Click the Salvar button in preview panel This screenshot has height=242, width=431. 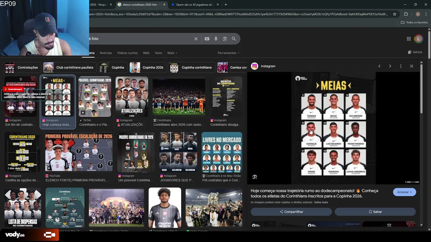375,212
